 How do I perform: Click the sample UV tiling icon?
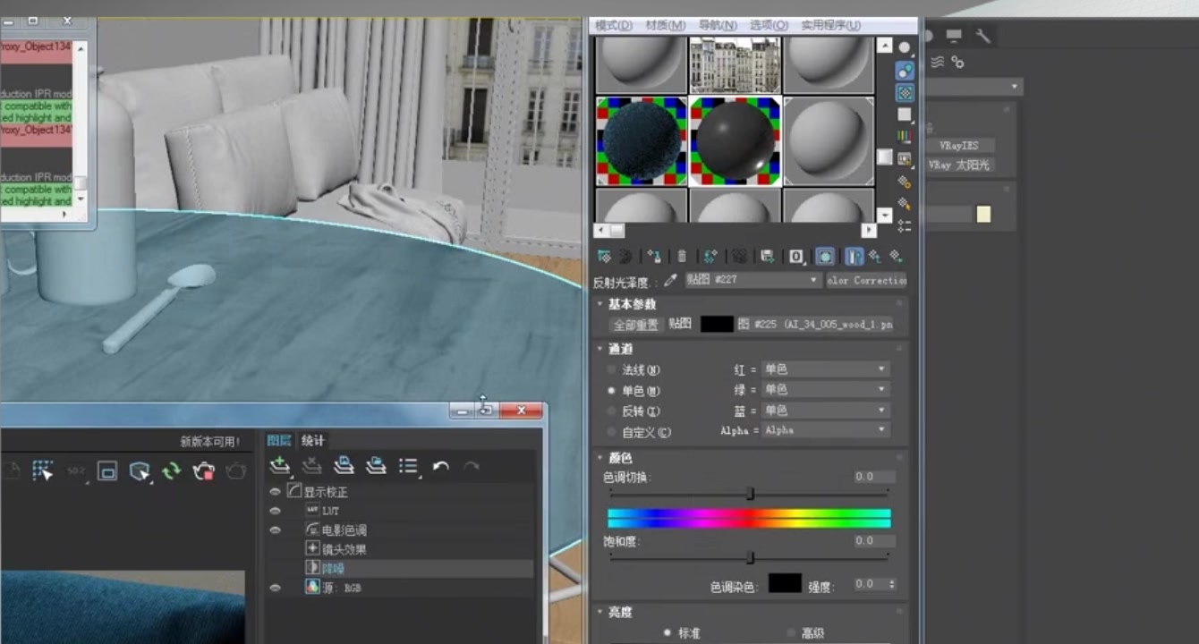click(x=905, y=114)
